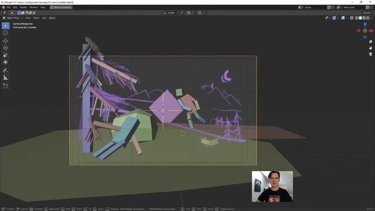Select the Measure tool
375x211 pixels.
tap(5, 77)
